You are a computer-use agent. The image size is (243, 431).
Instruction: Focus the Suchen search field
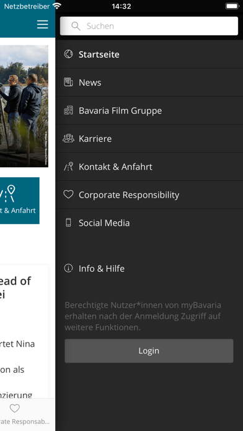[149, 26]
